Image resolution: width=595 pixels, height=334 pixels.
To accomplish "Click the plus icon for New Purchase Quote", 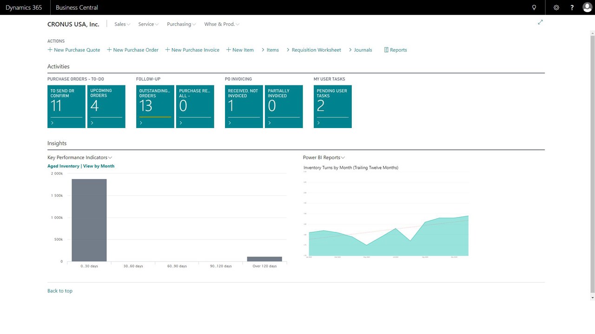I will 50,50.
